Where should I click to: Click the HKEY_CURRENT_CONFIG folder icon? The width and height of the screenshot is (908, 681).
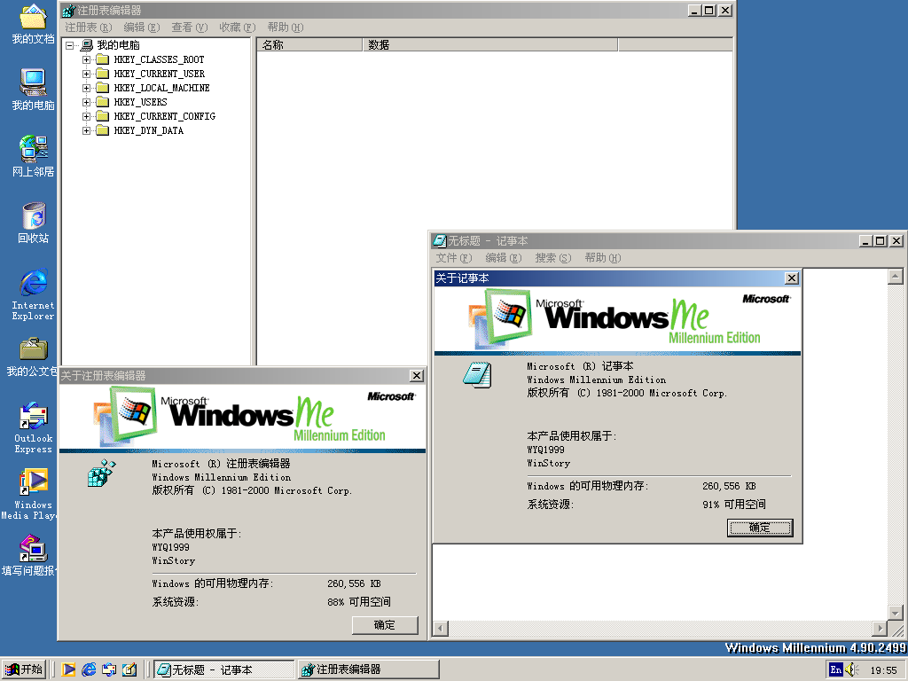pos(103,116)
